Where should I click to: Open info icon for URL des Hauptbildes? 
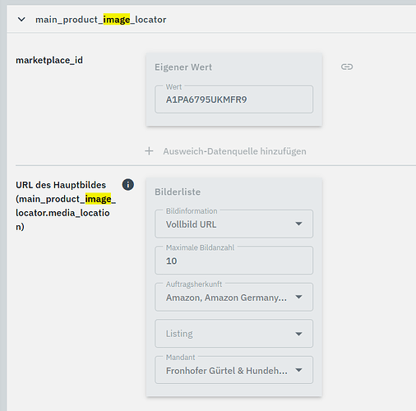128,185
